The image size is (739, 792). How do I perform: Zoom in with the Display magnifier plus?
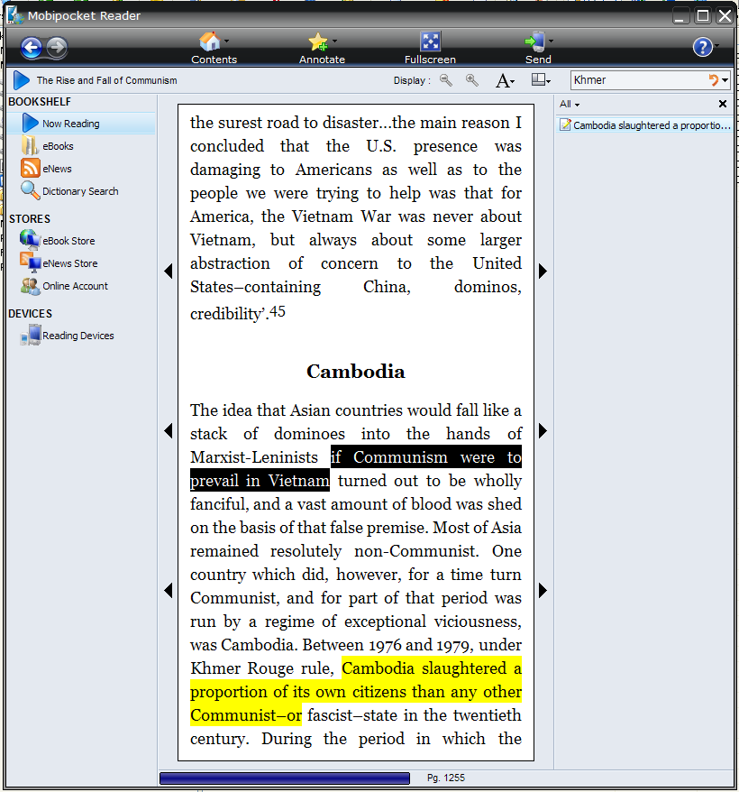coord(472,80)
